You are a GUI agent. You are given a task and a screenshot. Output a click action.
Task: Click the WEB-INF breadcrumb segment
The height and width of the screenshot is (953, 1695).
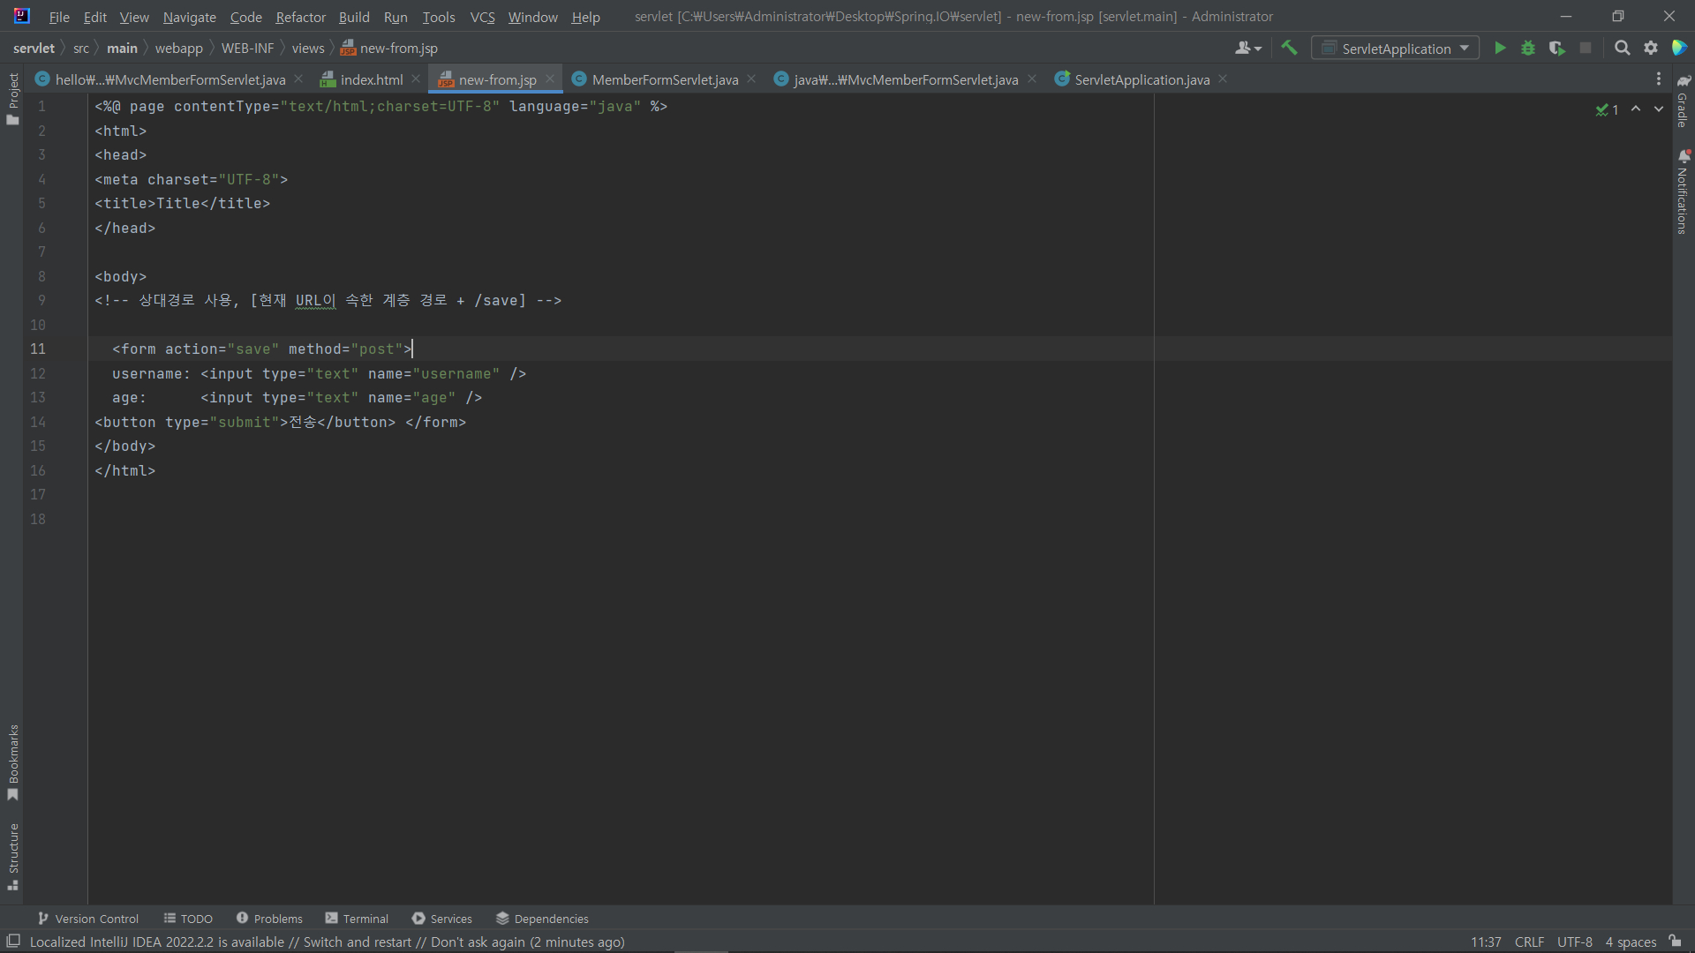[x=247, y=49]
